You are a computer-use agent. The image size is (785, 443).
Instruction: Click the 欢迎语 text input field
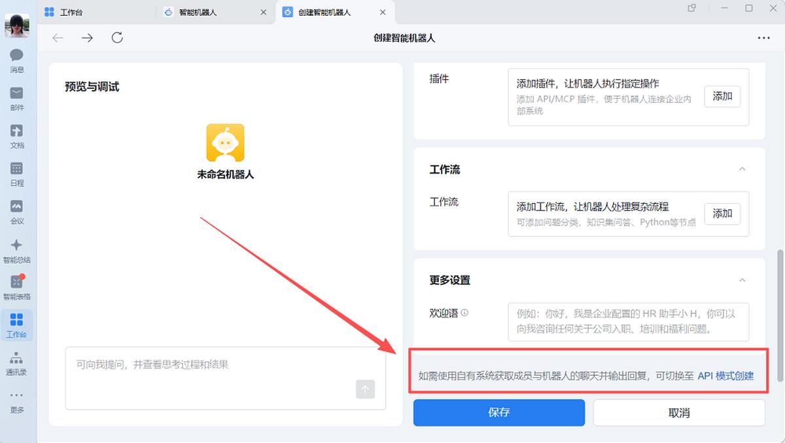[628, 321]
